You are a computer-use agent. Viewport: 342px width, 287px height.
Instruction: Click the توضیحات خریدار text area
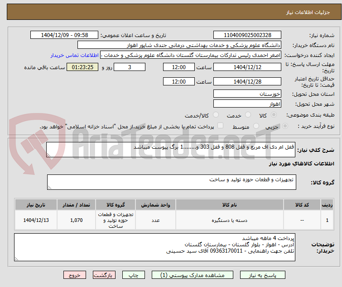coord(154,247)
